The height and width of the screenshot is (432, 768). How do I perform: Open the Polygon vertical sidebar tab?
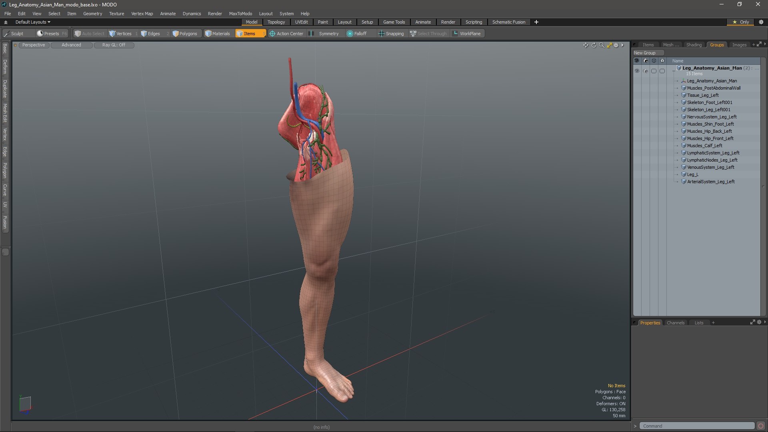coord(5,170)
